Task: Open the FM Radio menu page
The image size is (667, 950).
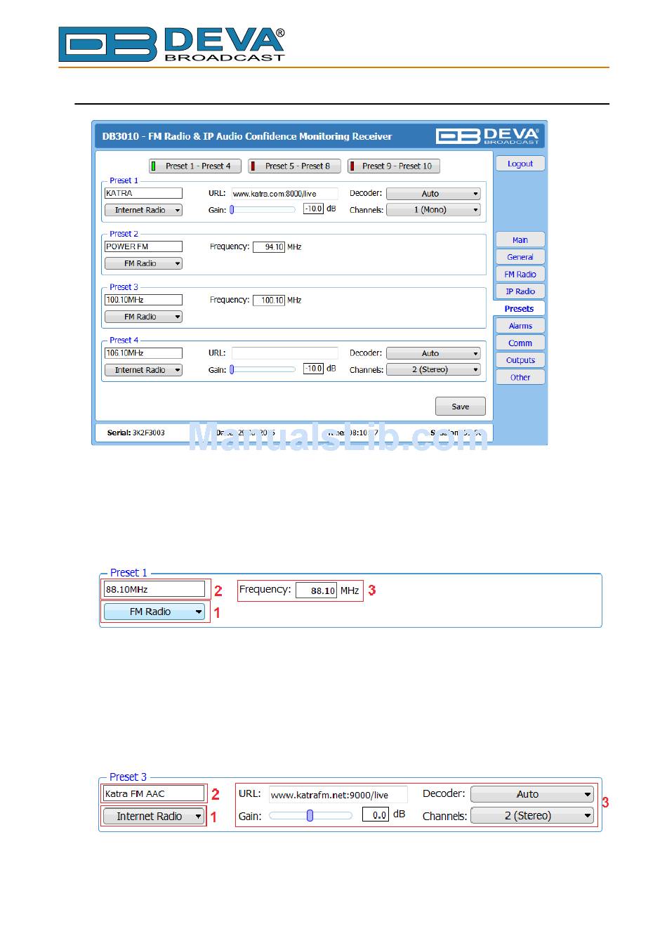Action: (520, 275)
